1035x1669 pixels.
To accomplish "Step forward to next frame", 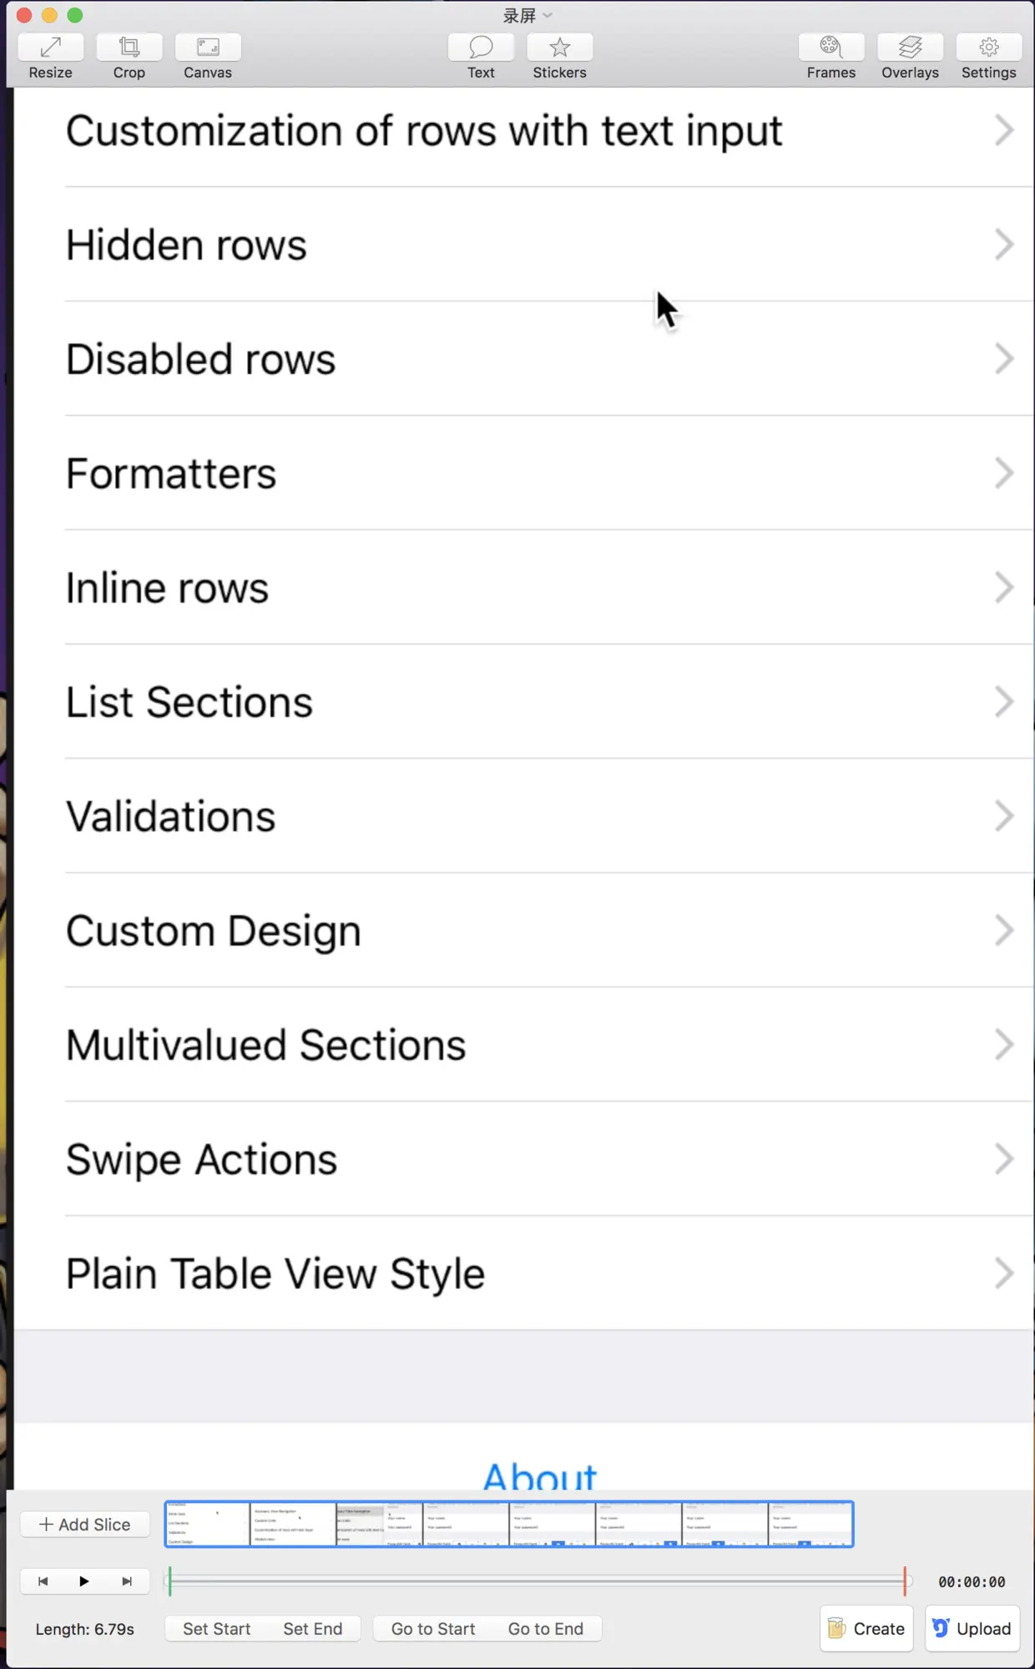I will tap(127, 1581).
